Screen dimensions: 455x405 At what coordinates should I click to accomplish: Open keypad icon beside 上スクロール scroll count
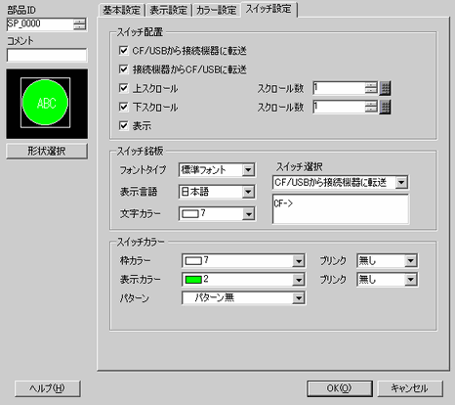click(386, 88)
